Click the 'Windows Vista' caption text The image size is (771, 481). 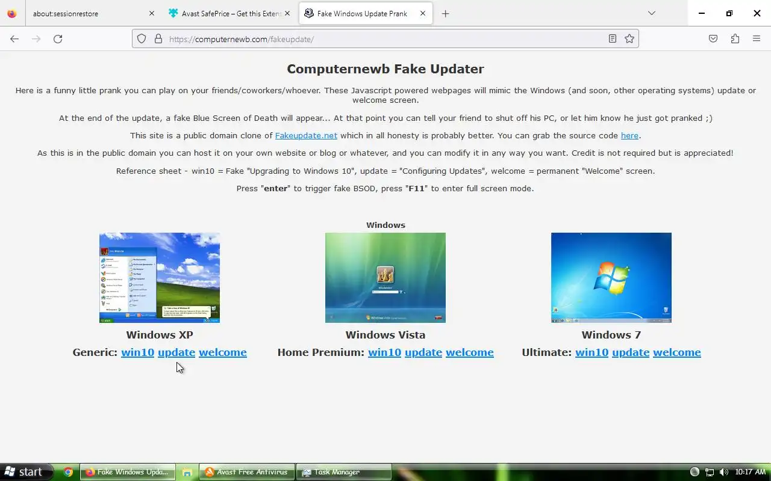tap(385, 335)
